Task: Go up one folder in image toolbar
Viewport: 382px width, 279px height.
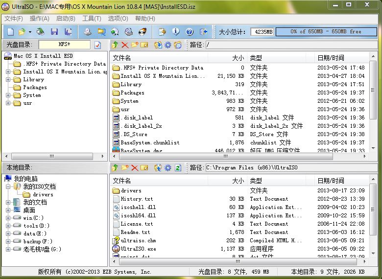Action: point(115,45)
